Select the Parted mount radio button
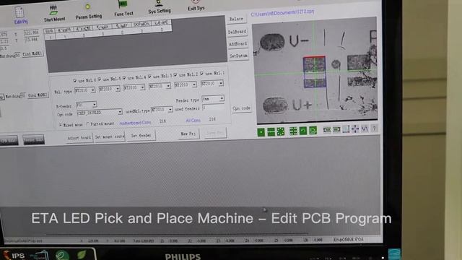This screenshot has height=260, width=462. click(88, 124)
